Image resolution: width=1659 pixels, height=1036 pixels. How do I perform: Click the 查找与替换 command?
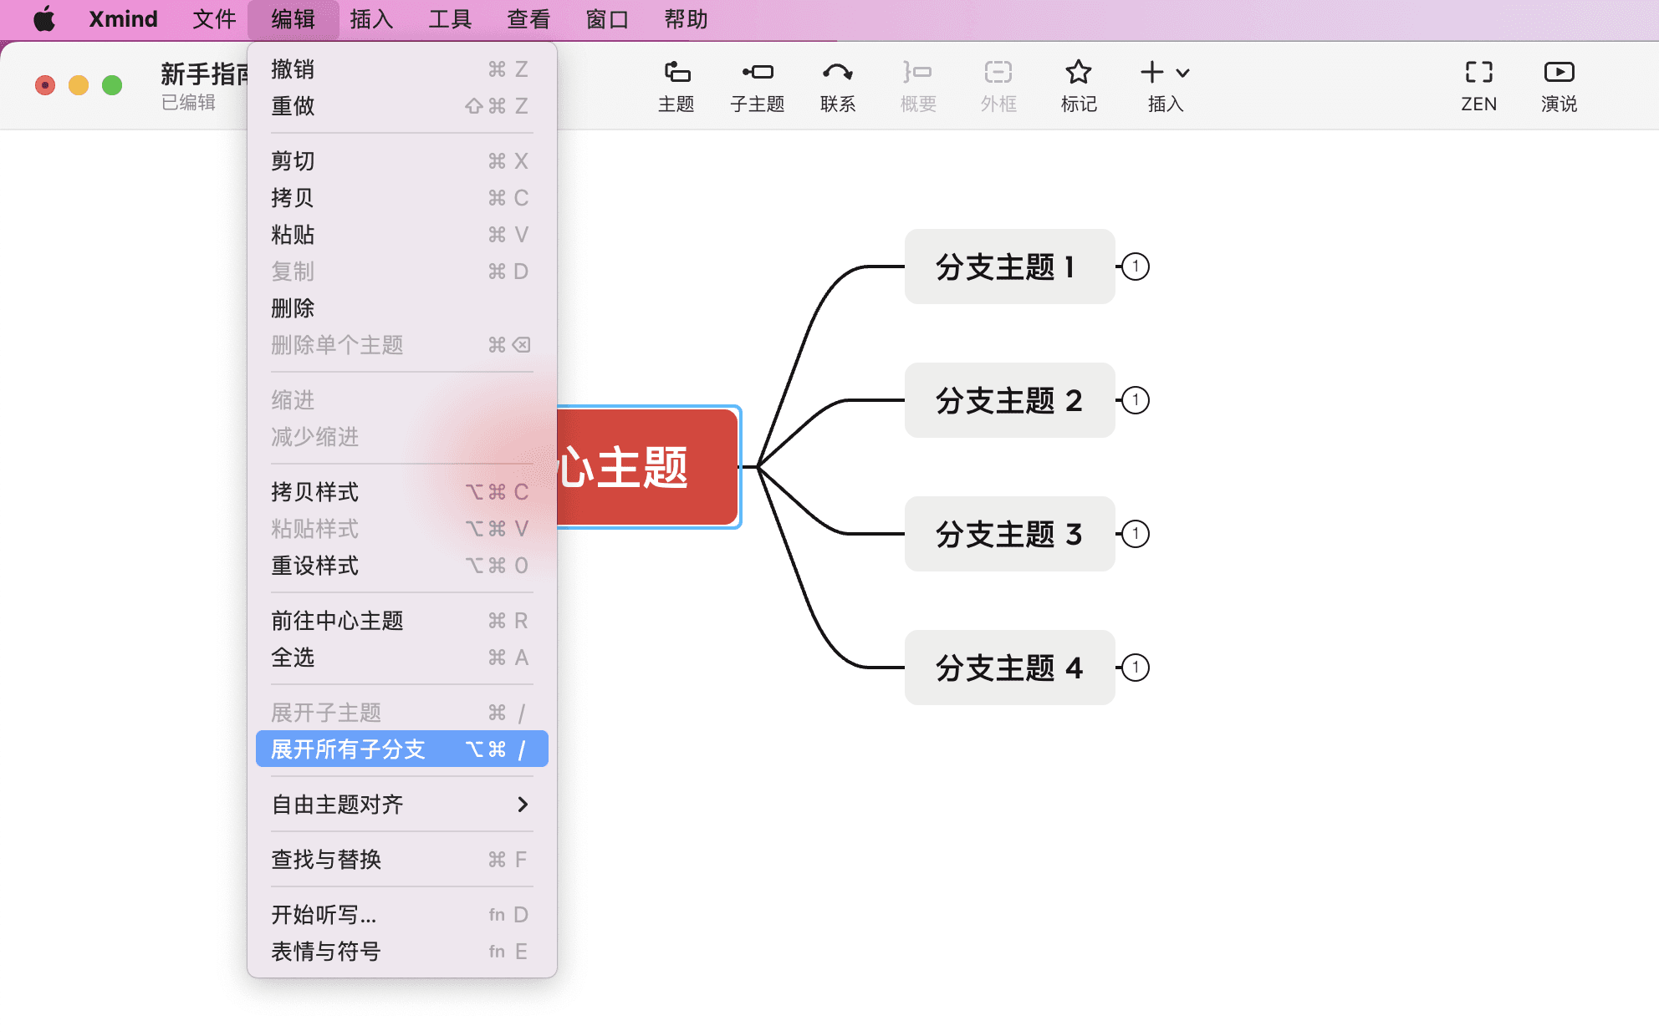(x=326, y=859)
